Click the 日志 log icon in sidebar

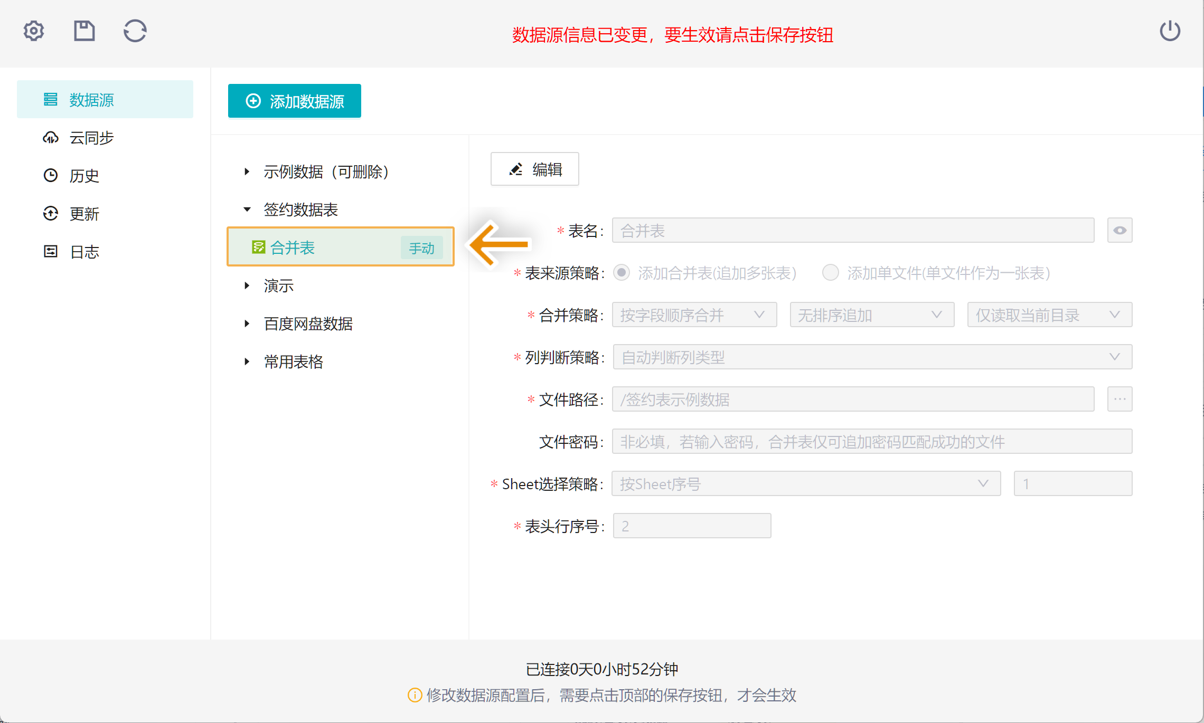pos(51,252)
